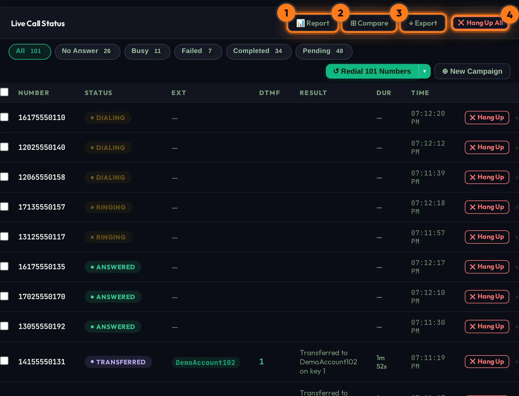Toggle the select-all header checkbox
This screenshot has height=396, width=519.
(4, 92)
